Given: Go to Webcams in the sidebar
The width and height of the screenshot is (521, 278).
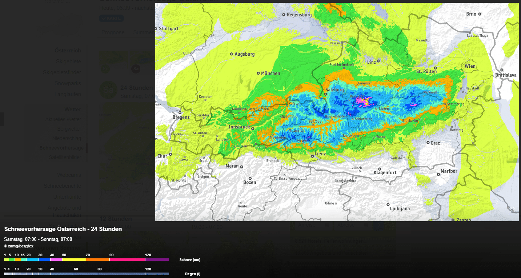Looking at the screenshot, I should pos(69,175).
